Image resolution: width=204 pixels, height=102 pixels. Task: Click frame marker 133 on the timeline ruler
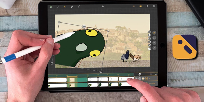point(118,74)
